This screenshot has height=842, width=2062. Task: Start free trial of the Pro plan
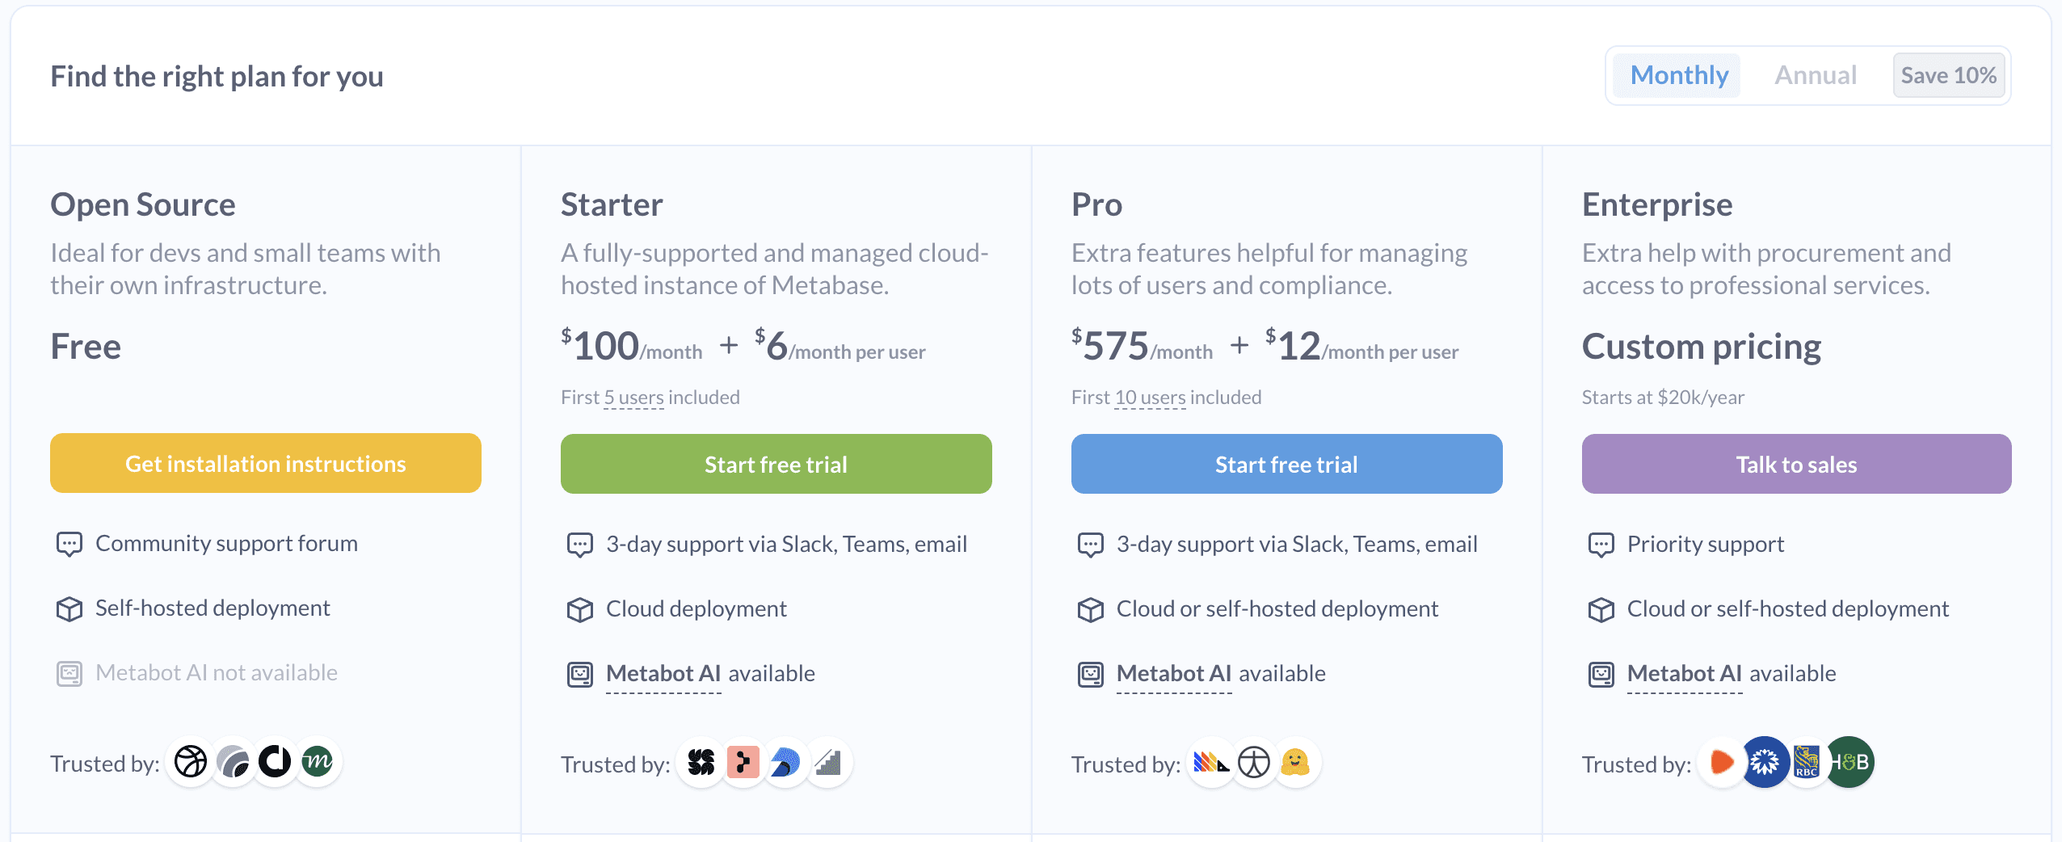click(1286, 464)
